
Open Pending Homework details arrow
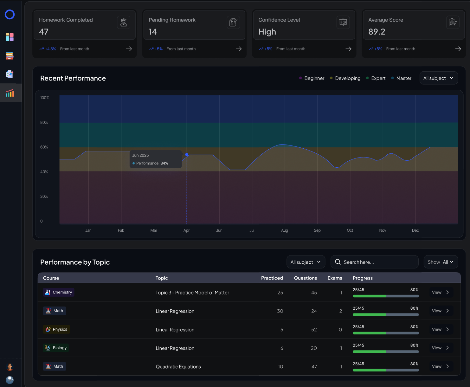tap(239, 49)
